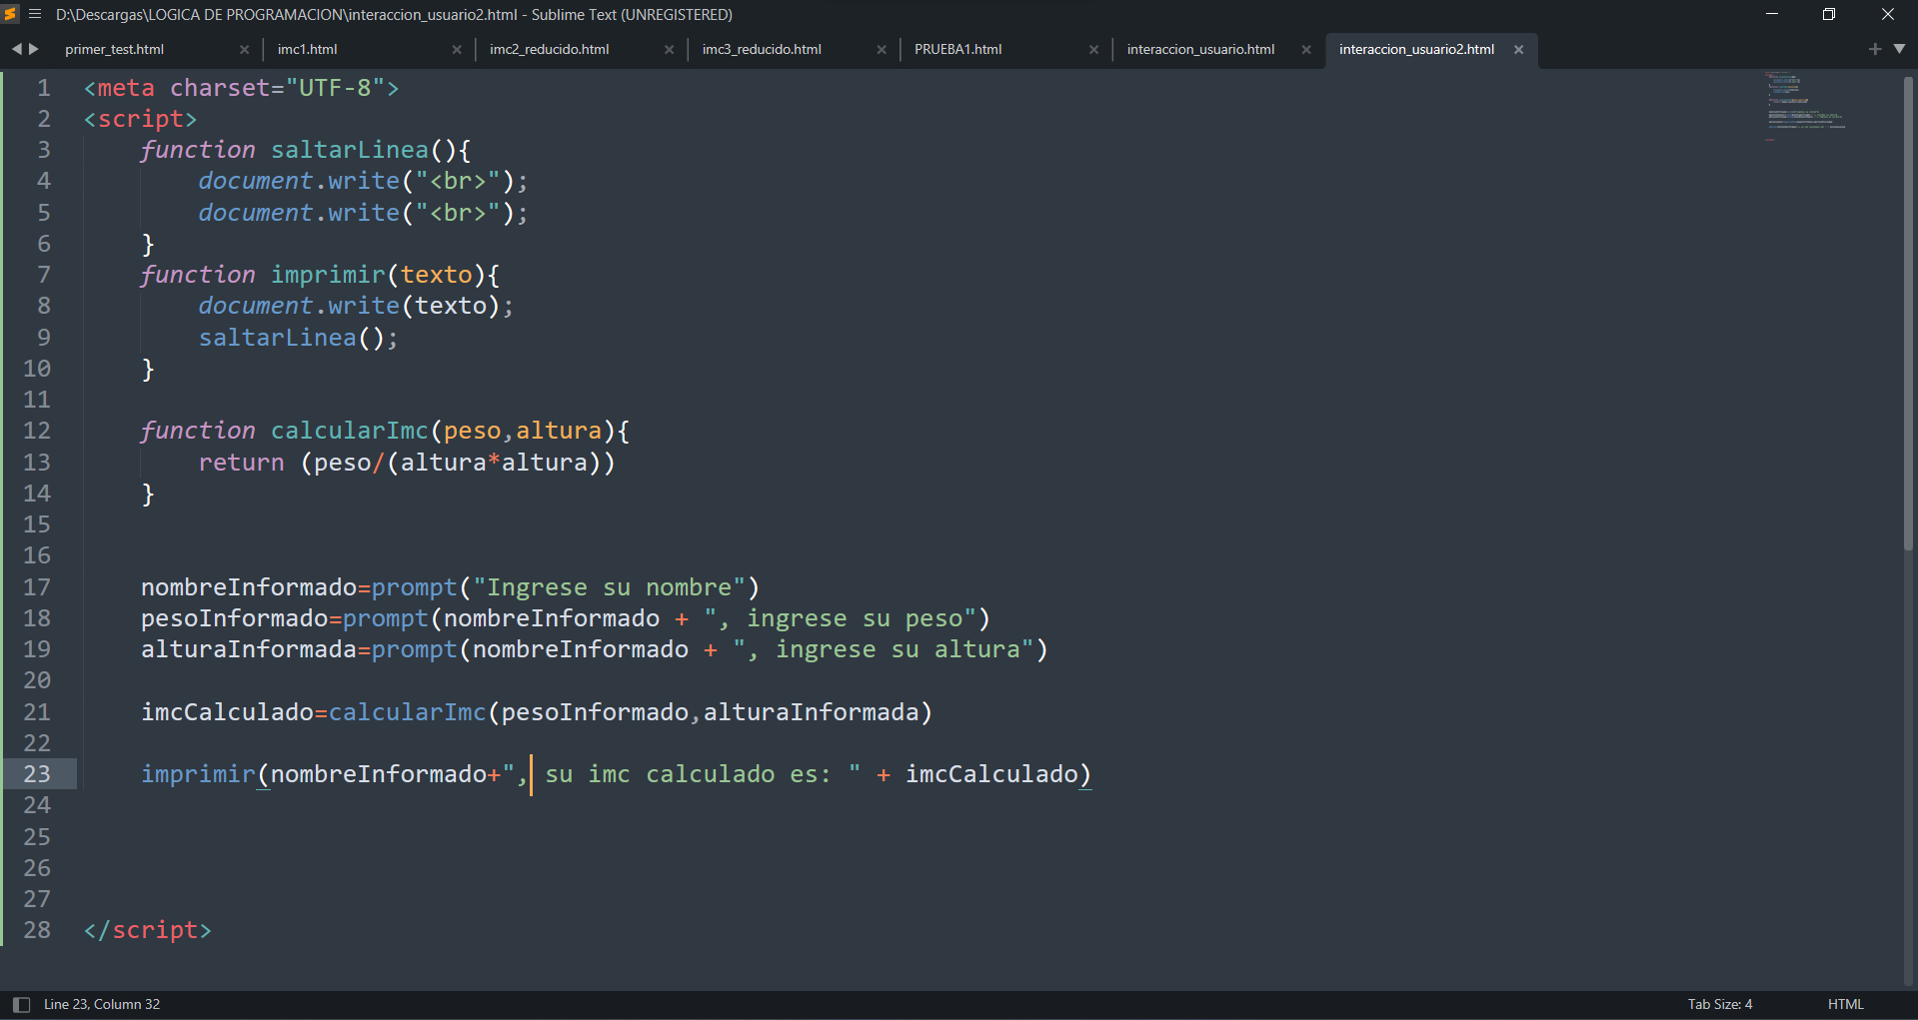Click document.write(texto) on line 8

click(356, 306)
